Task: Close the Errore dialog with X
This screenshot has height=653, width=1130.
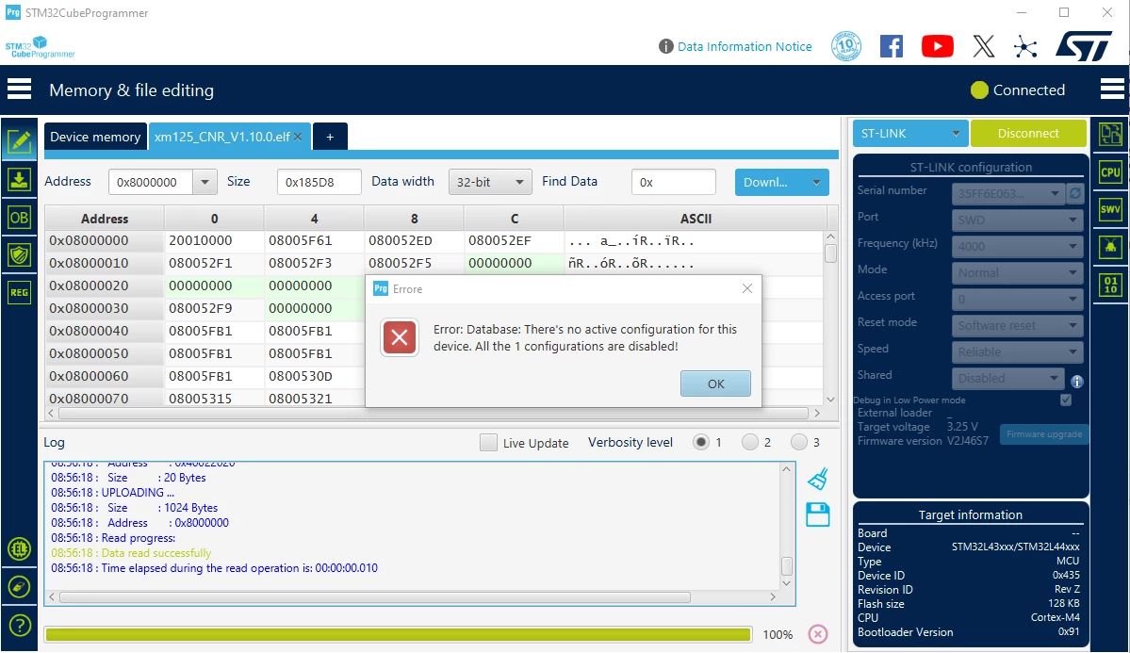Action: tap(747, 288)
